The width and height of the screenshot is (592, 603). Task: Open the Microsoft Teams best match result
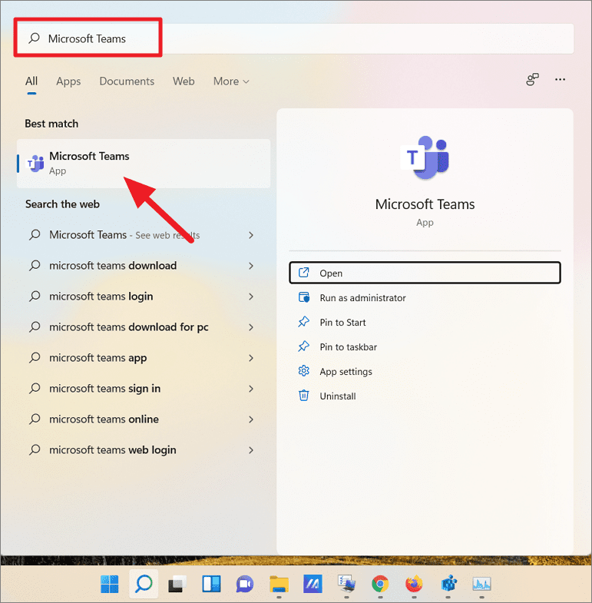click(x=144, y=164)
